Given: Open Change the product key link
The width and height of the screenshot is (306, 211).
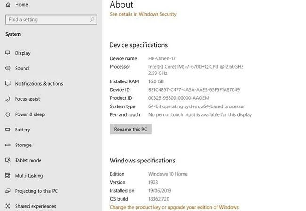Looking at the screenshot, I should click(174, 207).
